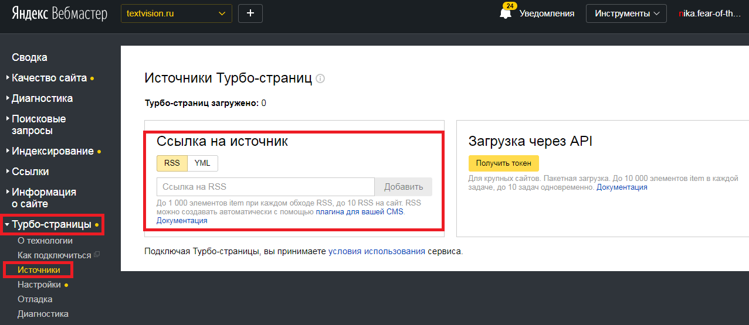Expand the Инструменты tools dropdown

click(x=626, y=13)
